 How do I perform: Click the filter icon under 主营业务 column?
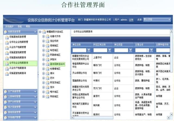click(152, 50)
